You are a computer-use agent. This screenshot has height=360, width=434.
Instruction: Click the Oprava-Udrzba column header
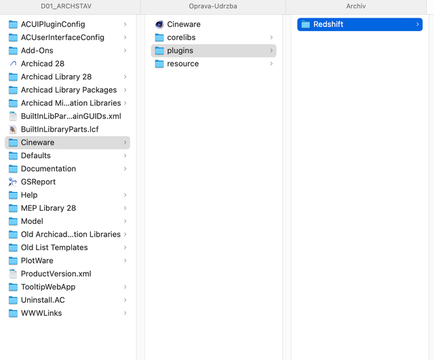213,6
